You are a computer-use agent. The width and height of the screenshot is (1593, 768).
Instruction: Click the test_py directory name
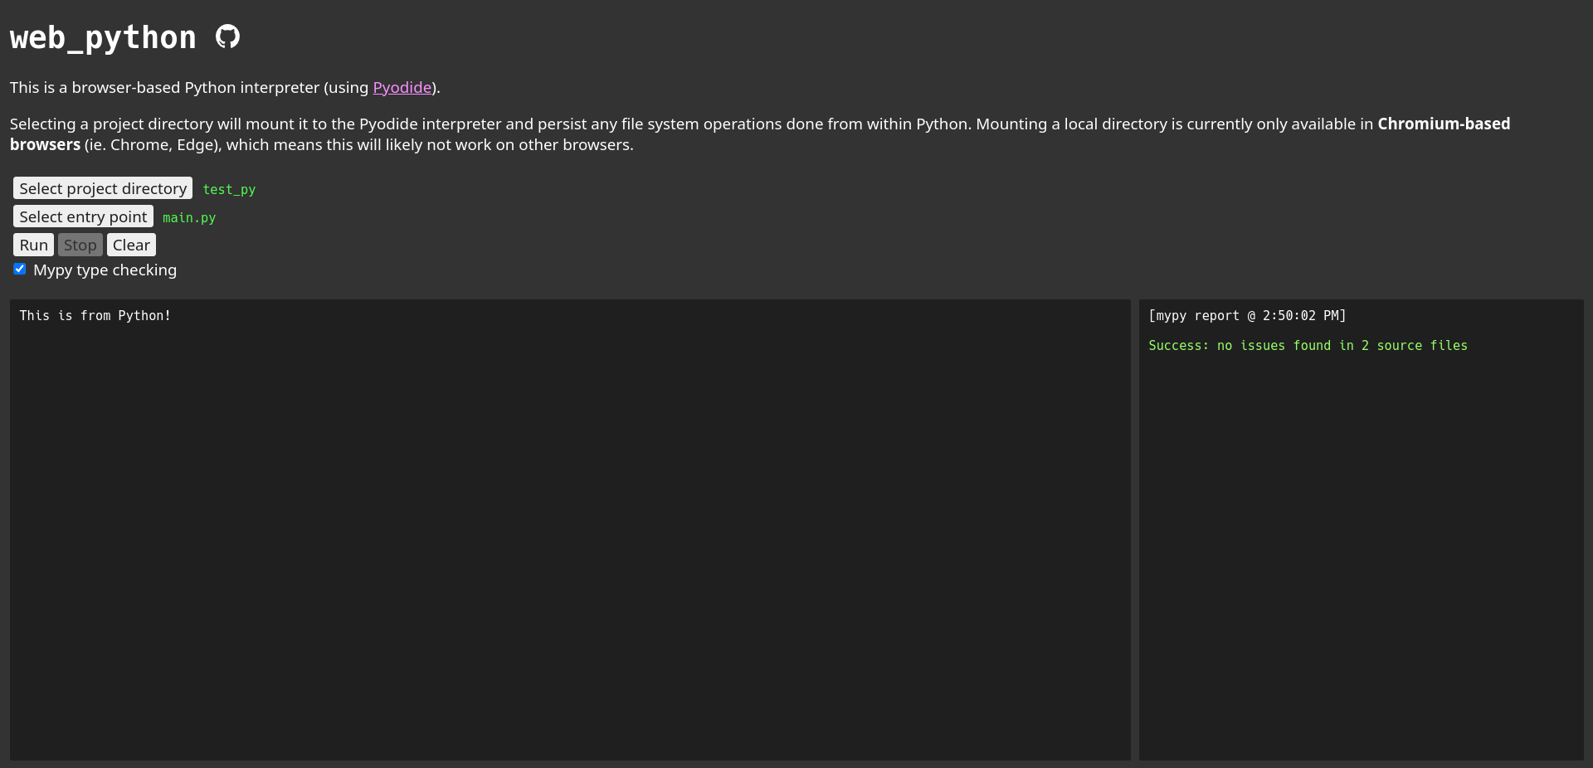pos(229,189)
